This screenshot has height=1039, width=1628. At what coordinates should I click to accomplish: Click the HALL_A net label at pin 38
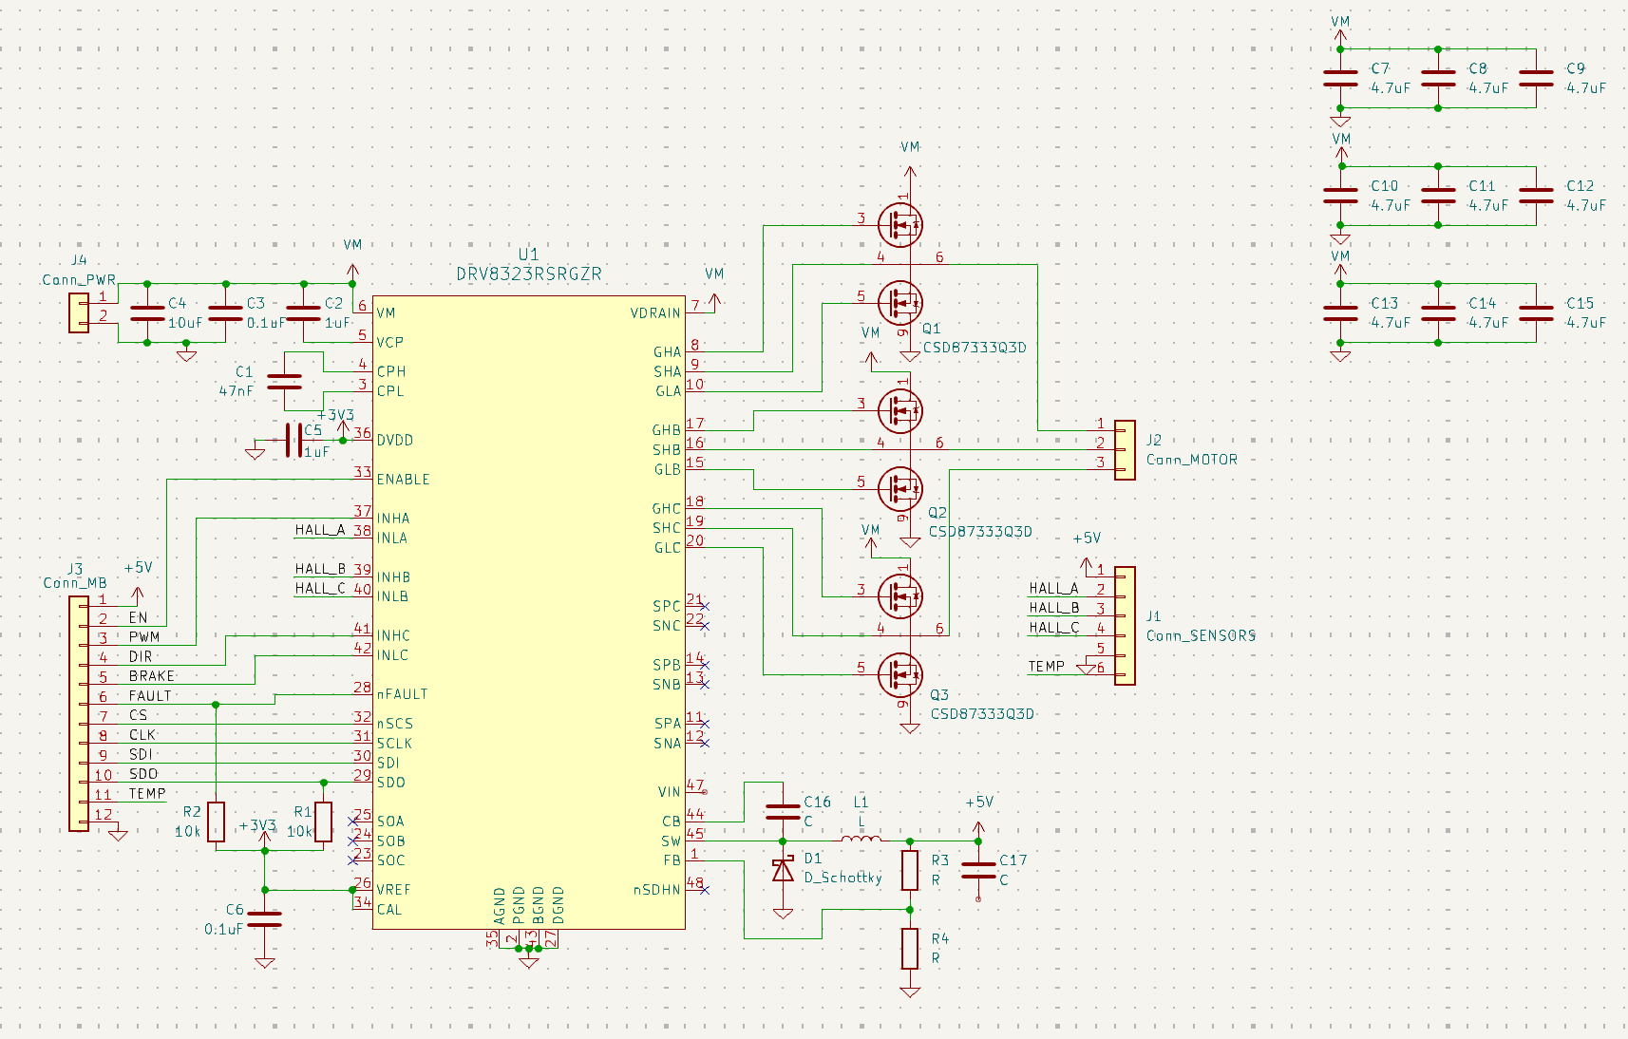pyautogui.click(x=320, y=530)
